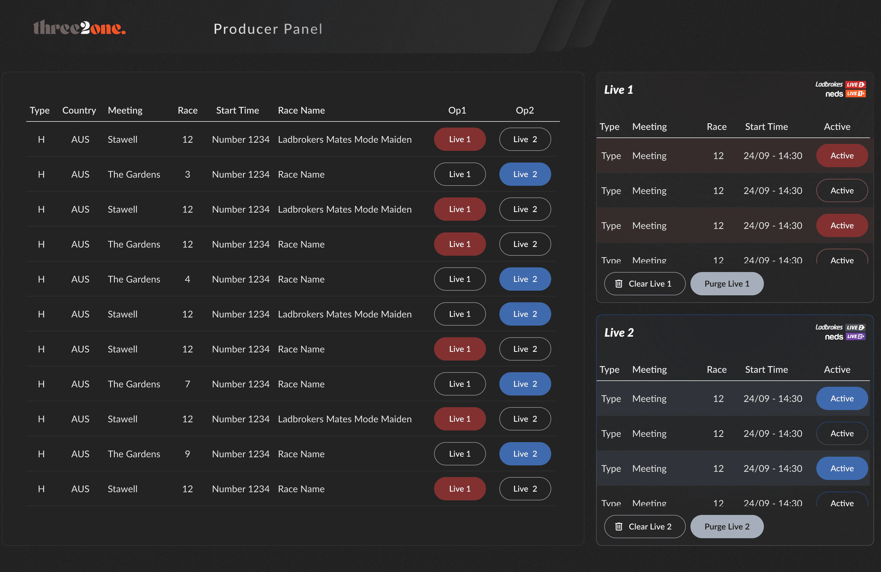
Task: Click trash icon in Clear Live 2
Action: click(619, 527)
